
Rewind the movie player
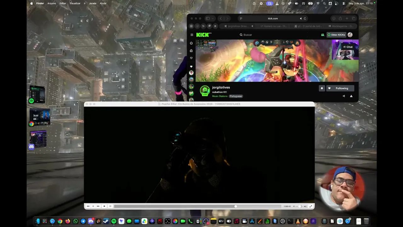point(88,206)
